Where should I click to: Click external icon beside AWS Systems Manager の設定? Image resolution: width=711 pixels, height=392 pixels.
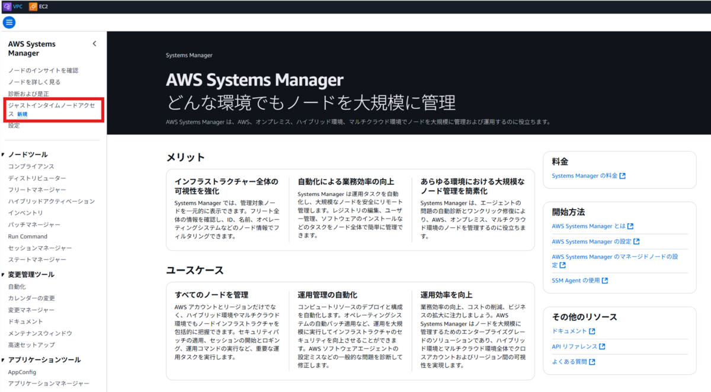coord(636,242)
